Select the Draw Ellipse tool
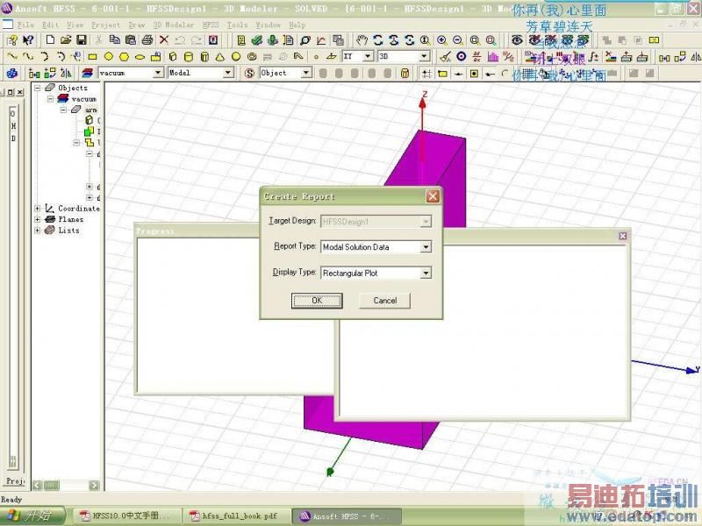 coord(140,57)
